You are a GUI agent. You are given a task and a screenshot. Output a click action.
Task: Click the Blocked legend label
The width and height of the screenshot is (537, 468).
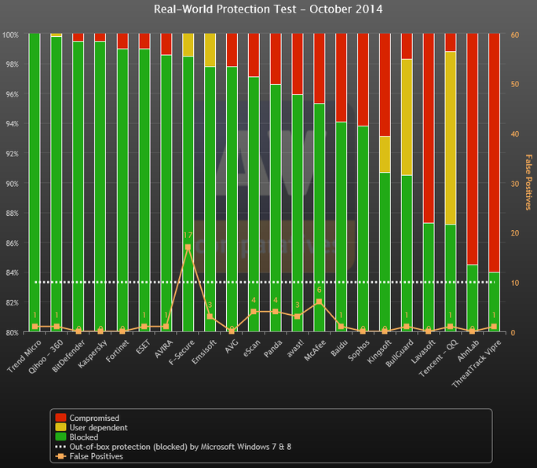click(x=84, y=437)
